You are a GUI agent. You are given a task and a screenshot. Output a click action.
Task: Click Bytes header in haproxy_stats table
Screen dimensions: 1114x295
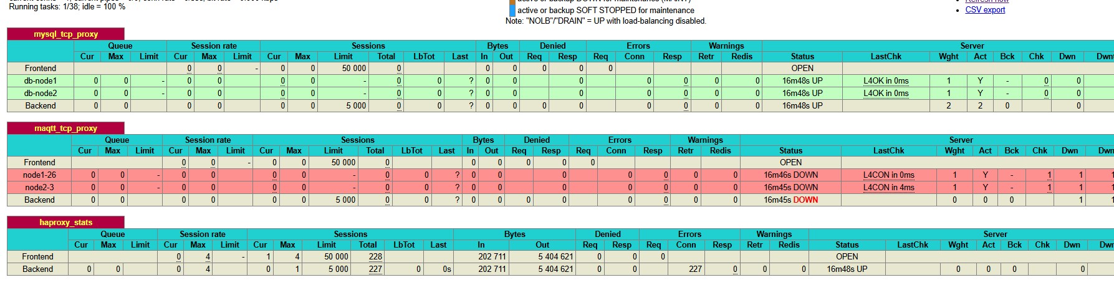[515, 235]
